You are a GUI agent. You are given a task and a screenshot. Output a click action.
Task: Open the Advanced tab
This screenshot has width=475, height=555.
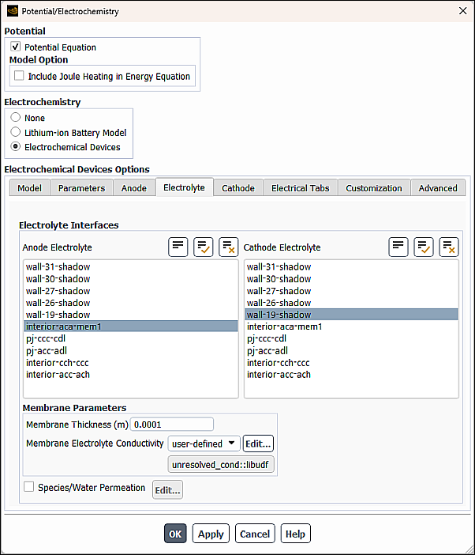438,188
